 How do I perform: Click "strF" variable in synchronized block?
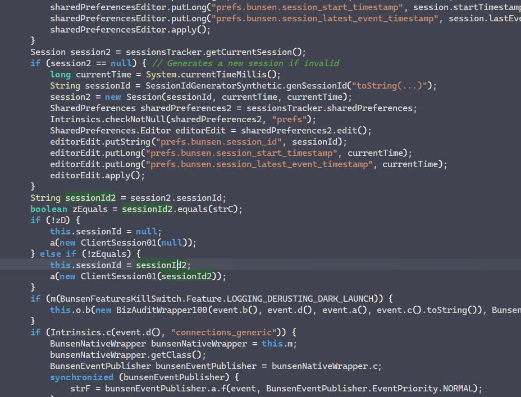(80, 389)
